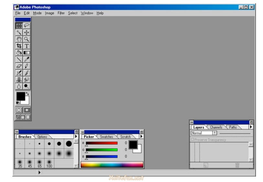Switch to the Paths tab
Image resolution: width=263 pixels, height=182 pixels.
[x=233, y=127]
